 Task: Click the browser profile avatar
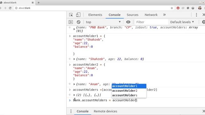[x=200, y=8]
